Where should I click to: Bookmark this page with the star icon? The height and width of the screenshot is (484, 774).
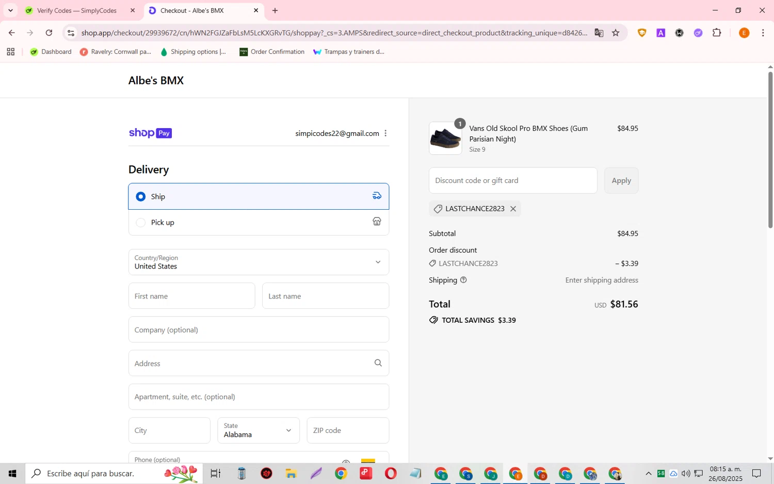coord(616,33)
